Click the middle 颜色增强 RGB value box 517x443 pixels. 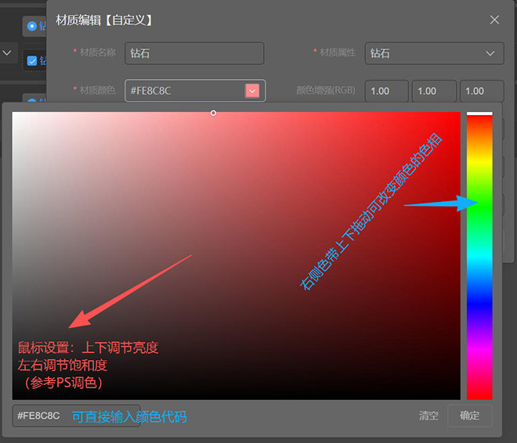433,91
